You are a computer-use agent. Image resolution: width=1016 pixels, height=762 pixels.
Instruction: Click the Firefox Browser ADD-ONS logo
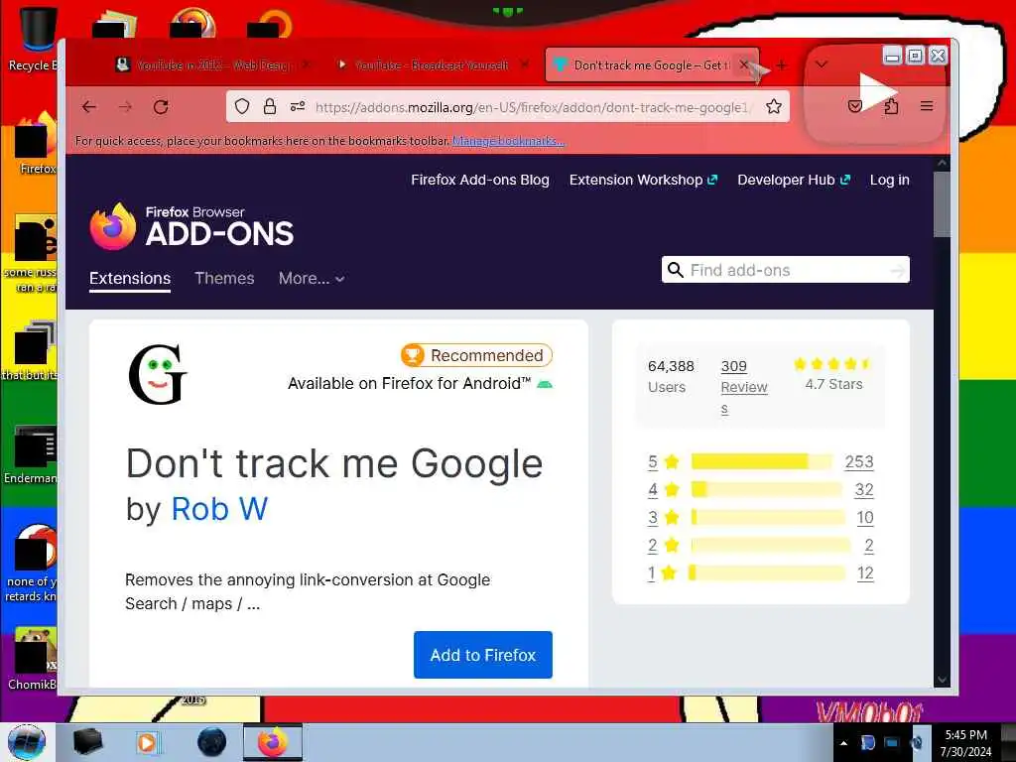point(191,227)
